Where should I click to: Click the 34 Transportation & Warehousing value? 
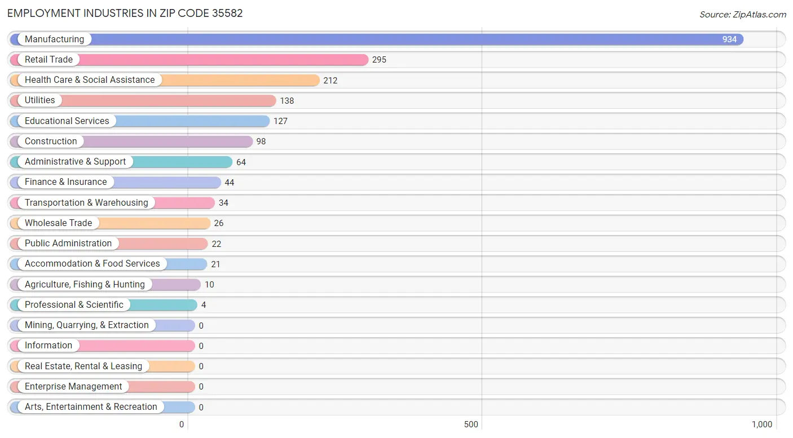pos(223,203)
